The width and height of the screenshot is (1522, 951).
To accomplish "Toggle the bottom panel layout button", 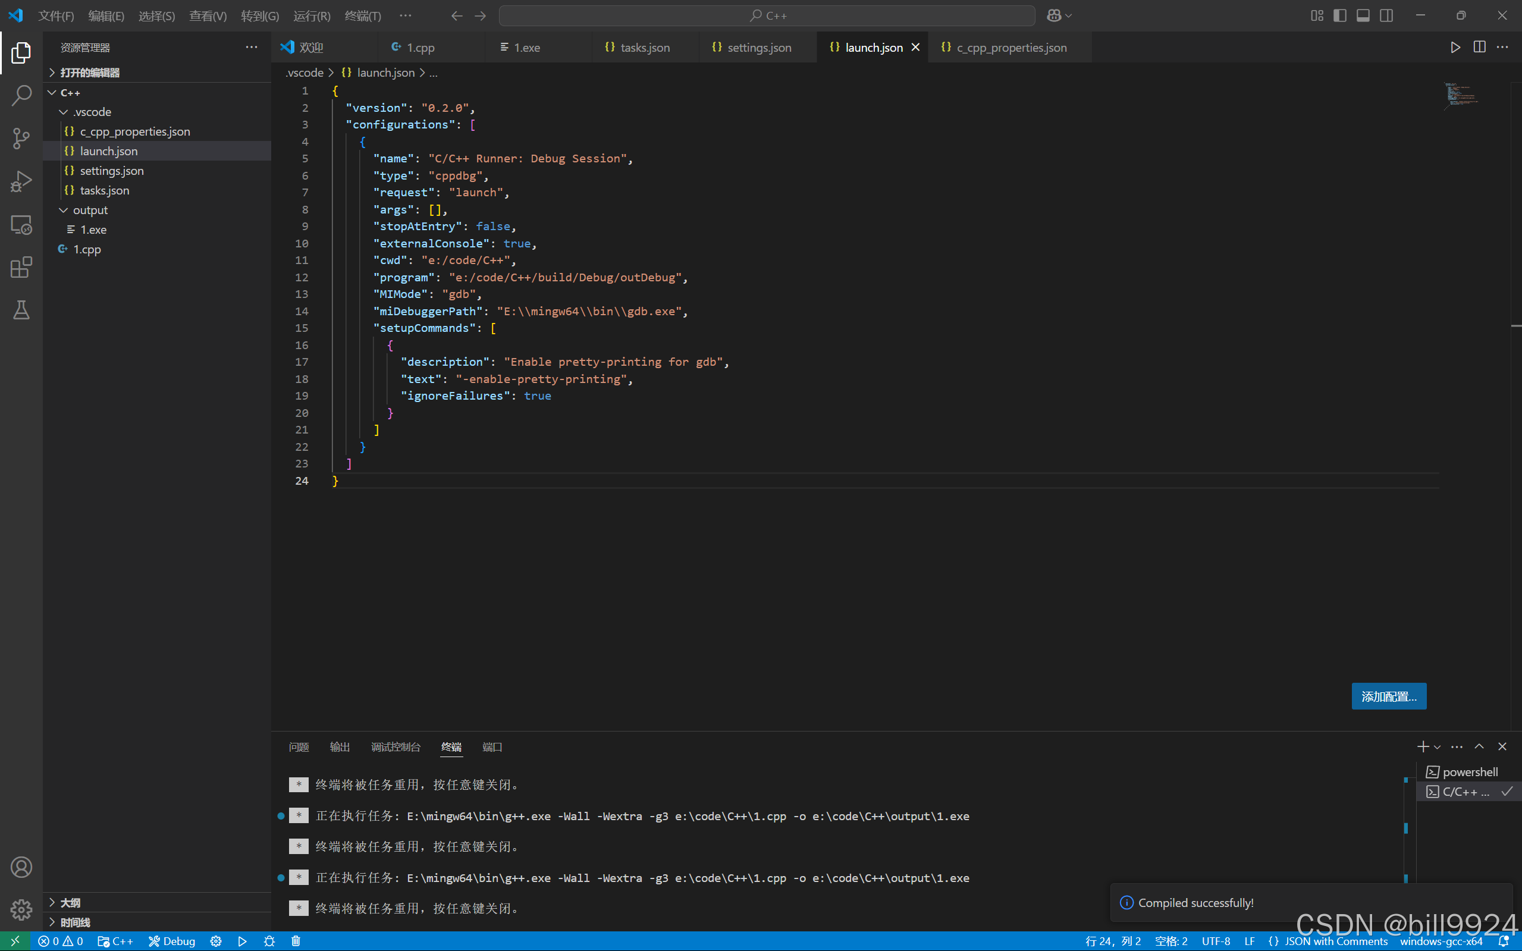I will (1363, 15).
